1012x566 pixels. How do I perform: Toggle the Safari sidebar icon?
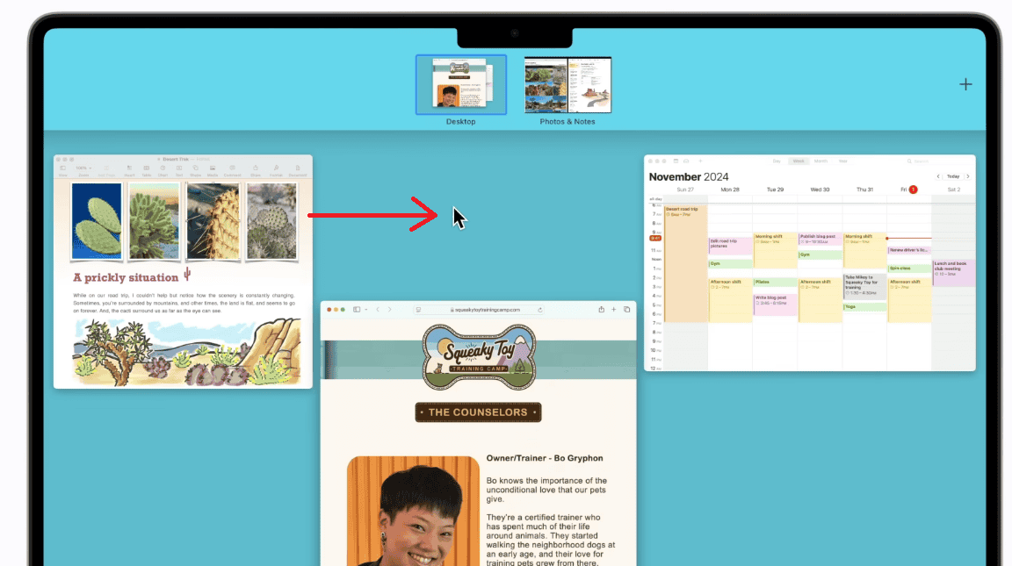coord(357,310)
